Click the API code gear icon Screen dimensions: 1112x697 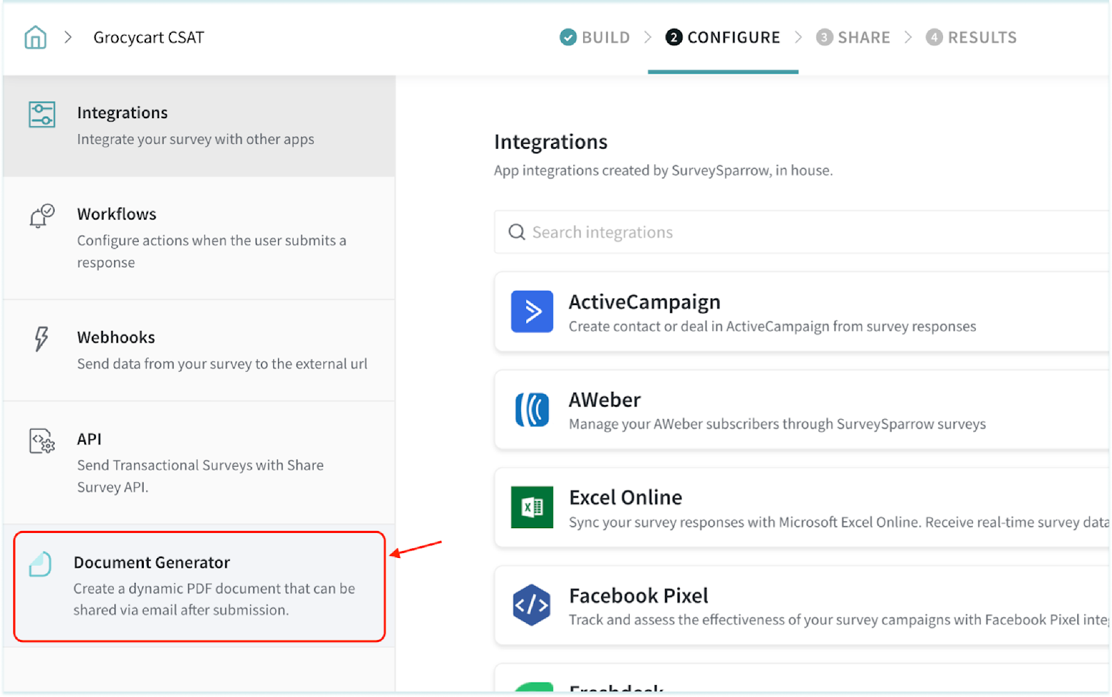click(x=42, y=441)
